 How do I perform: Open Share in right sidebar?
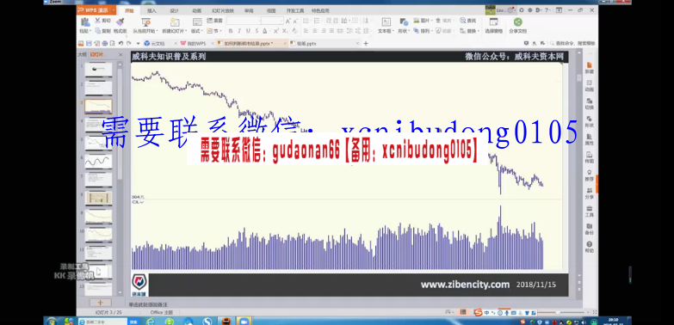tap(590, 193)
